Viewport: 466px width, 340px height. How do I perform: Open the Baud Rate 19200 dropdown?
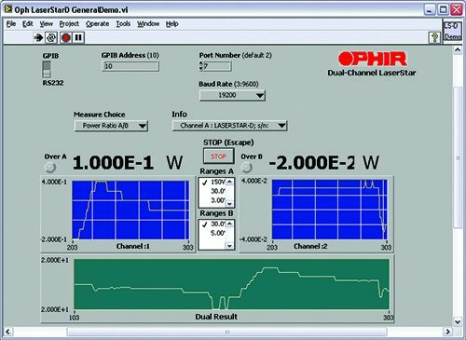[232, 95]
